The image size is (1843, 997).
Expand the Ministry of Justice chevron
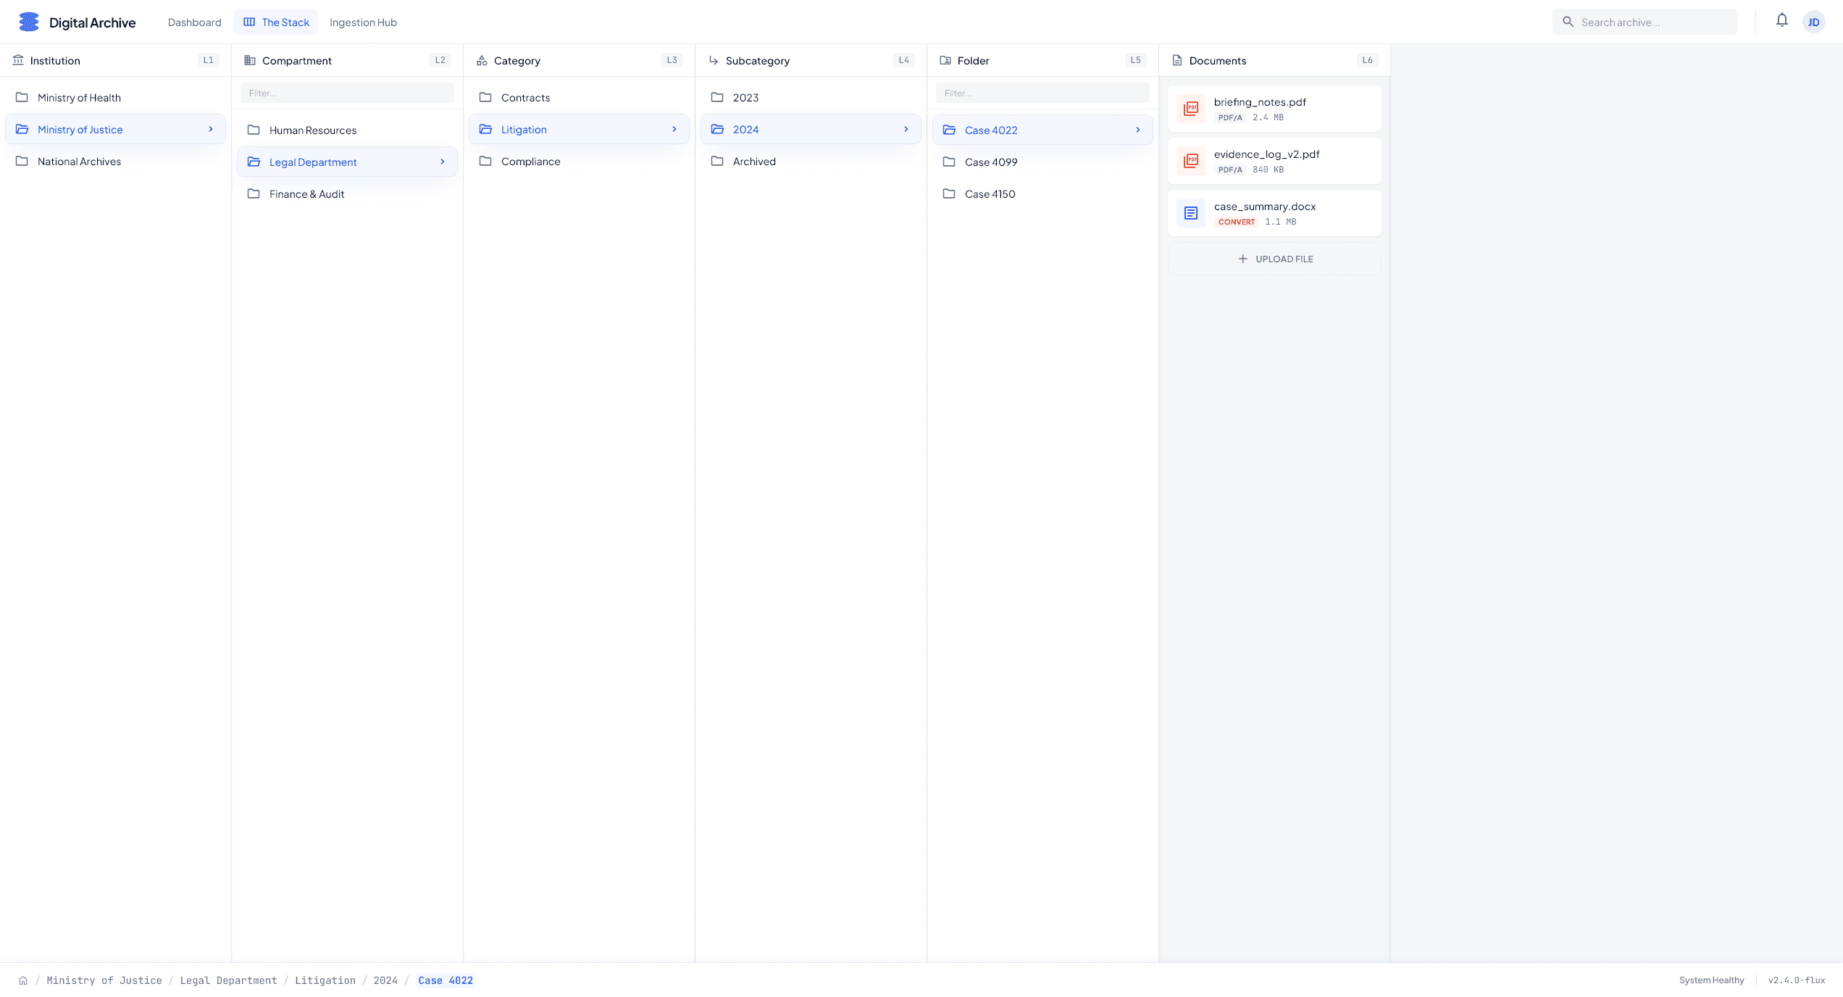(211, 130)
